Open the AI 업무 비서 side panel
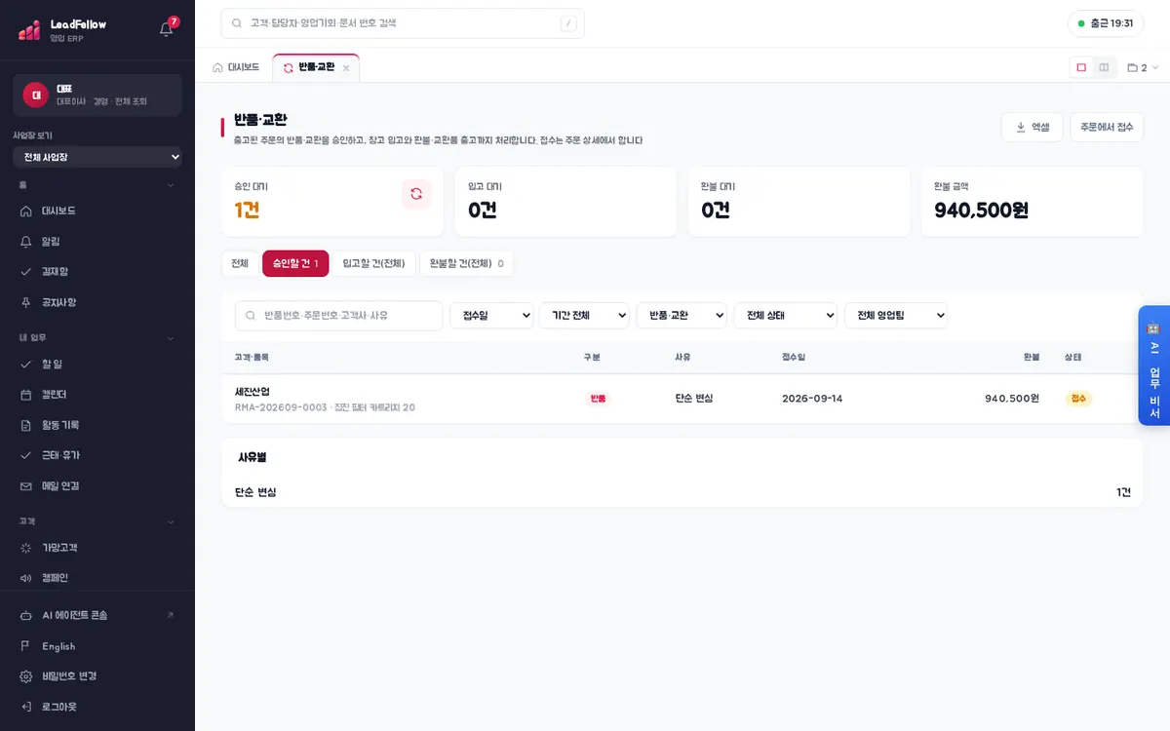Screen dimensions: 1170x731 (1154, 365)
